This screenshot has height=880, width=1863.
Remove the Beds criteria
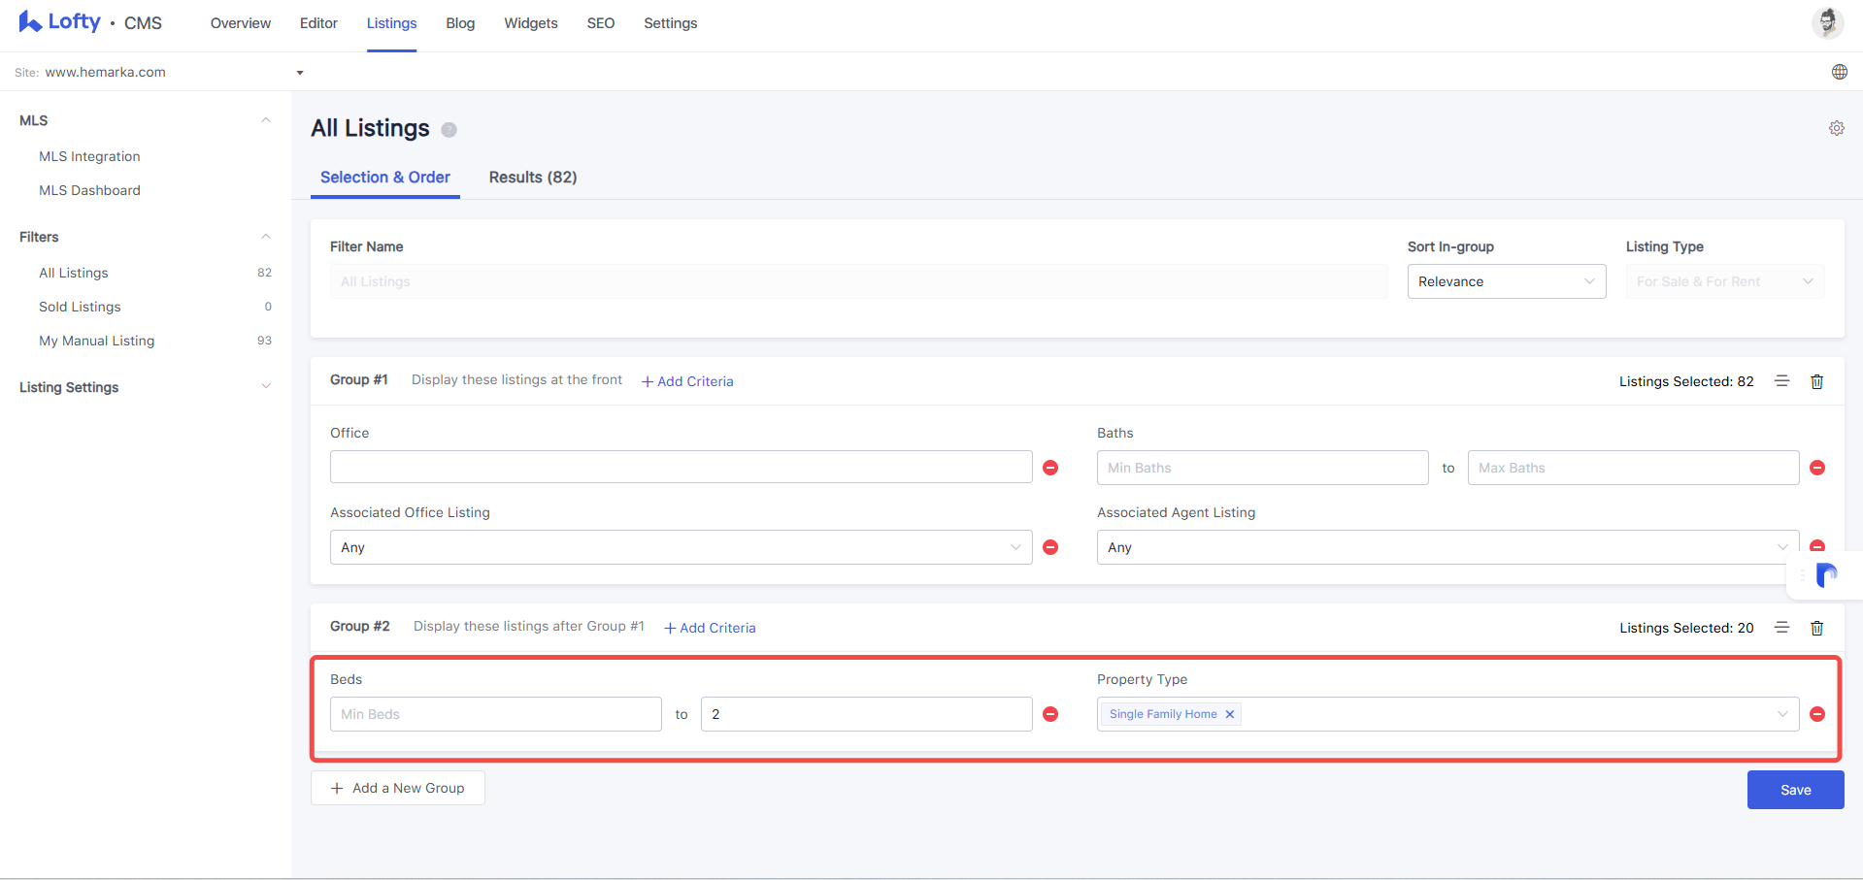1050,714
